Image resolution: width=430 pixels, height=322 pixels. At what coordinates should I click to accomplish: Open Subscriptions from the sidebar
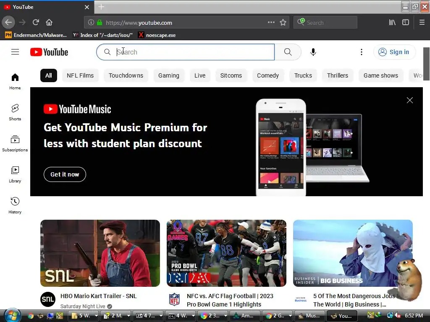click(x=15, y=143)
